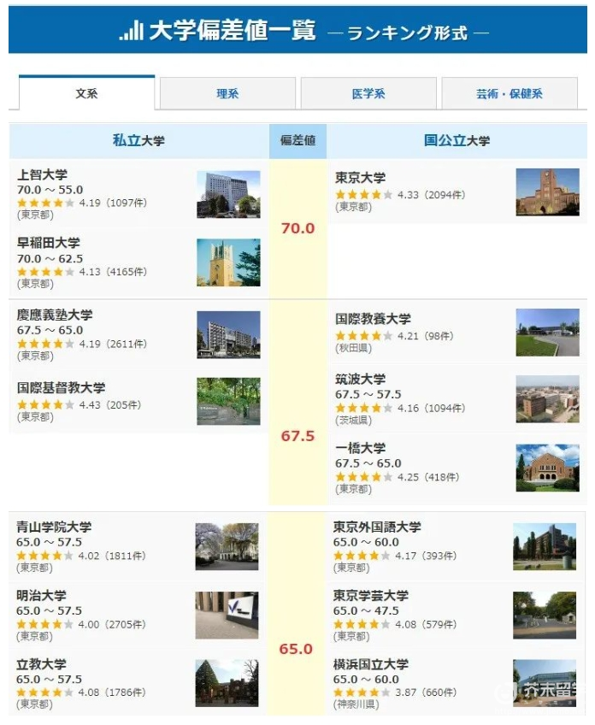The image size is (595, 725).
Task: Click the 明治大学 star rating
Action: 44,625
